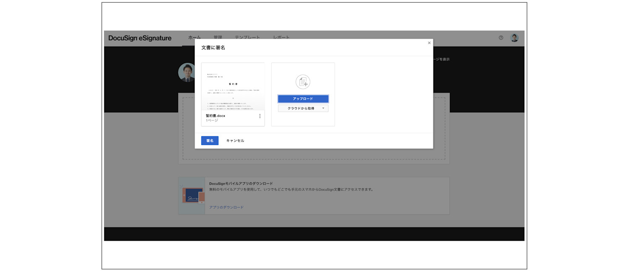Screen dimensions: 629x272
Task: Click the circled document icon inside the upload panel
Action: 303,82
